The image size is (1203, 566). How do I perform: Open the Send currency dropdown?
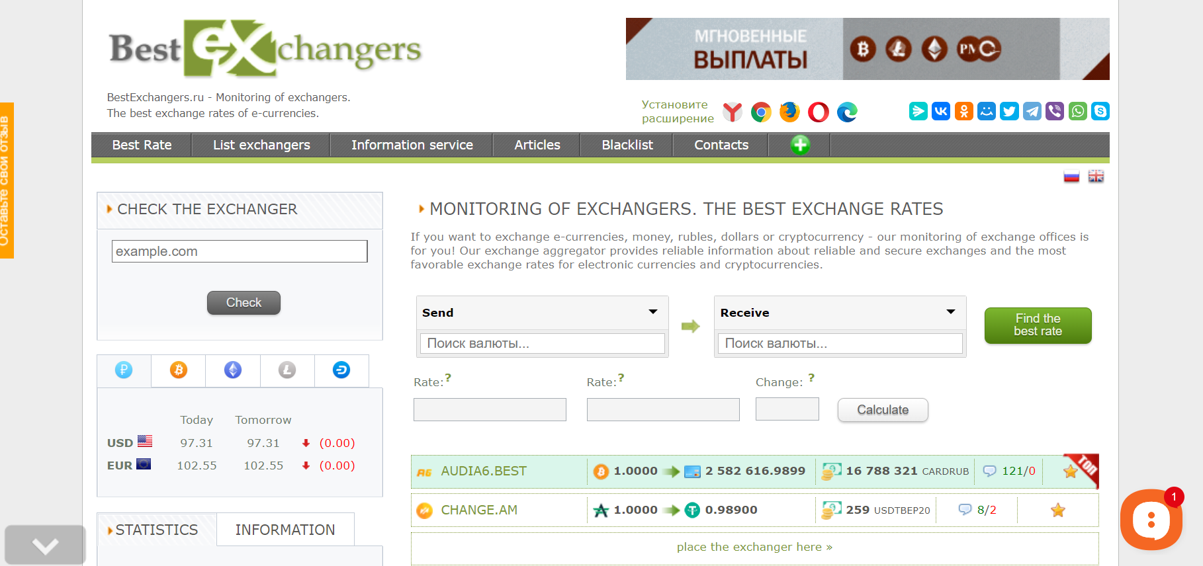543,313
